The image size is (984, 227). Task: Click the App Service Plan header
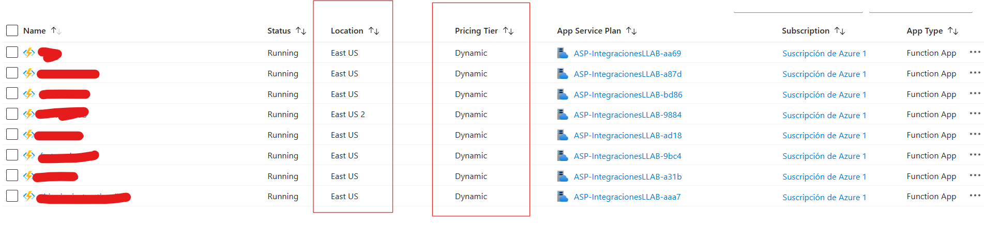[x=589, y=31]
